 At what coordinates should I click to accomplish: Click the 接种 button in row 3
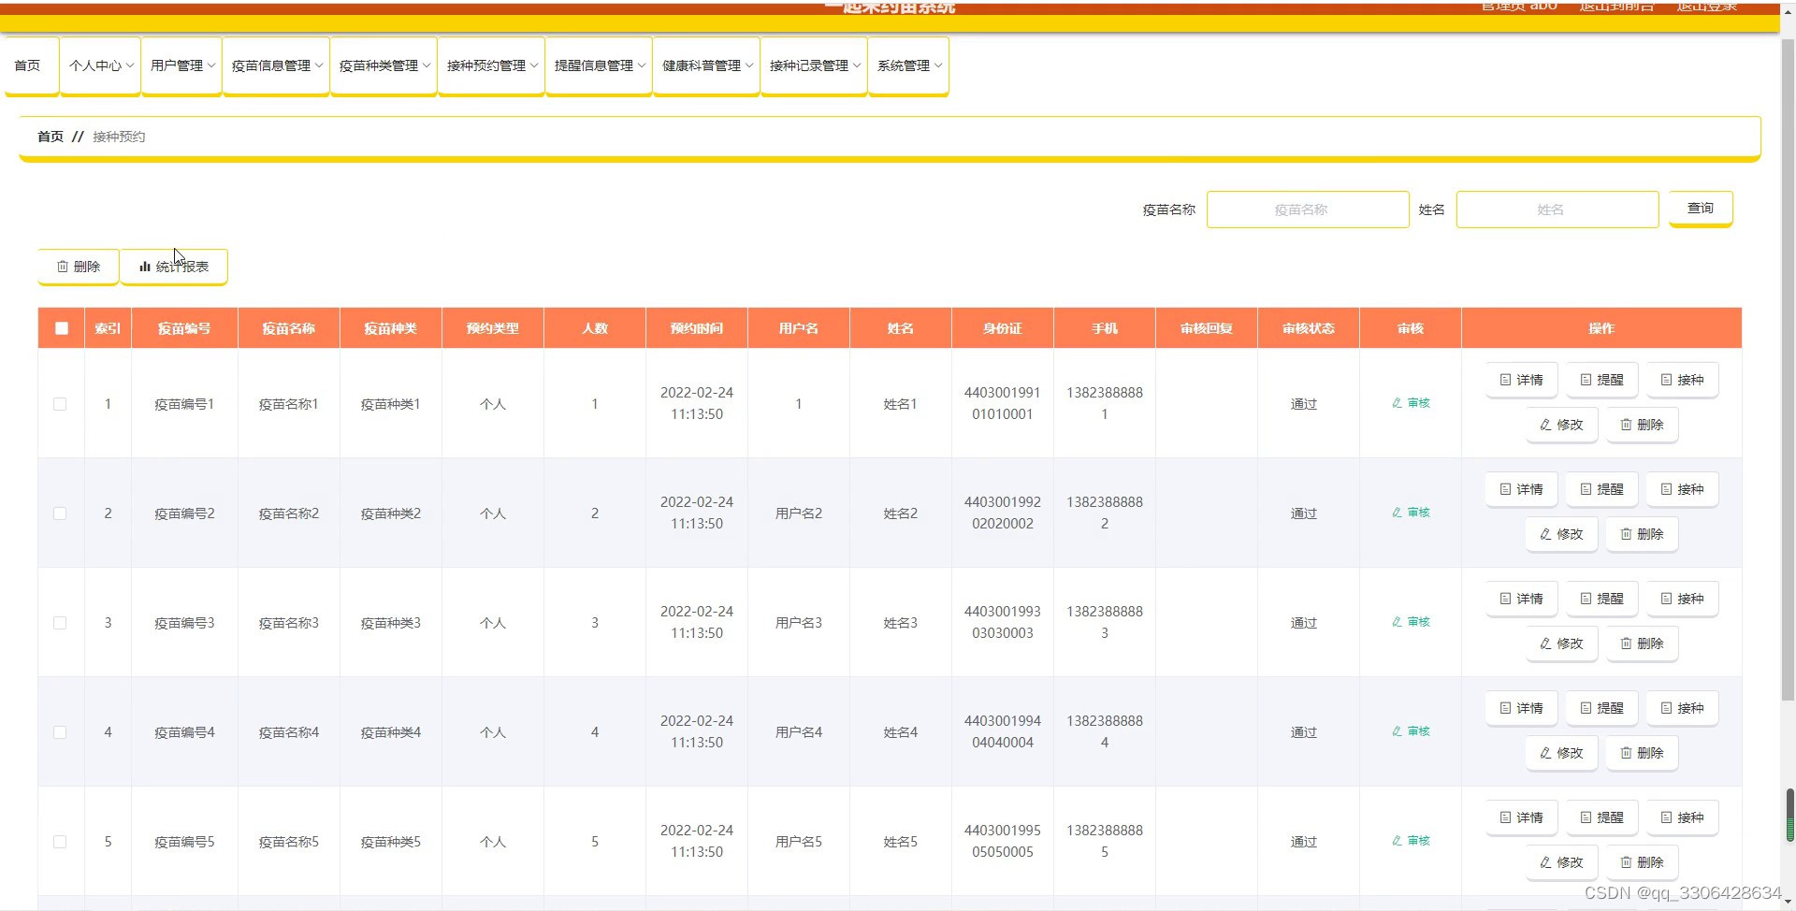[x=1682, y=599]
